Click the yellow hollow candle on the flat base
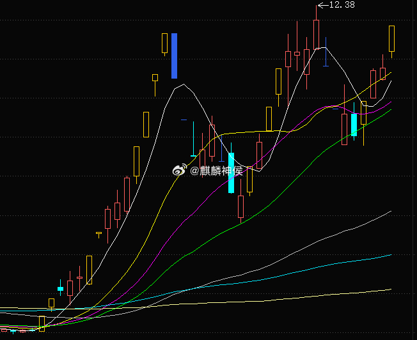417x340 pixels. click(x=42, y=323)
